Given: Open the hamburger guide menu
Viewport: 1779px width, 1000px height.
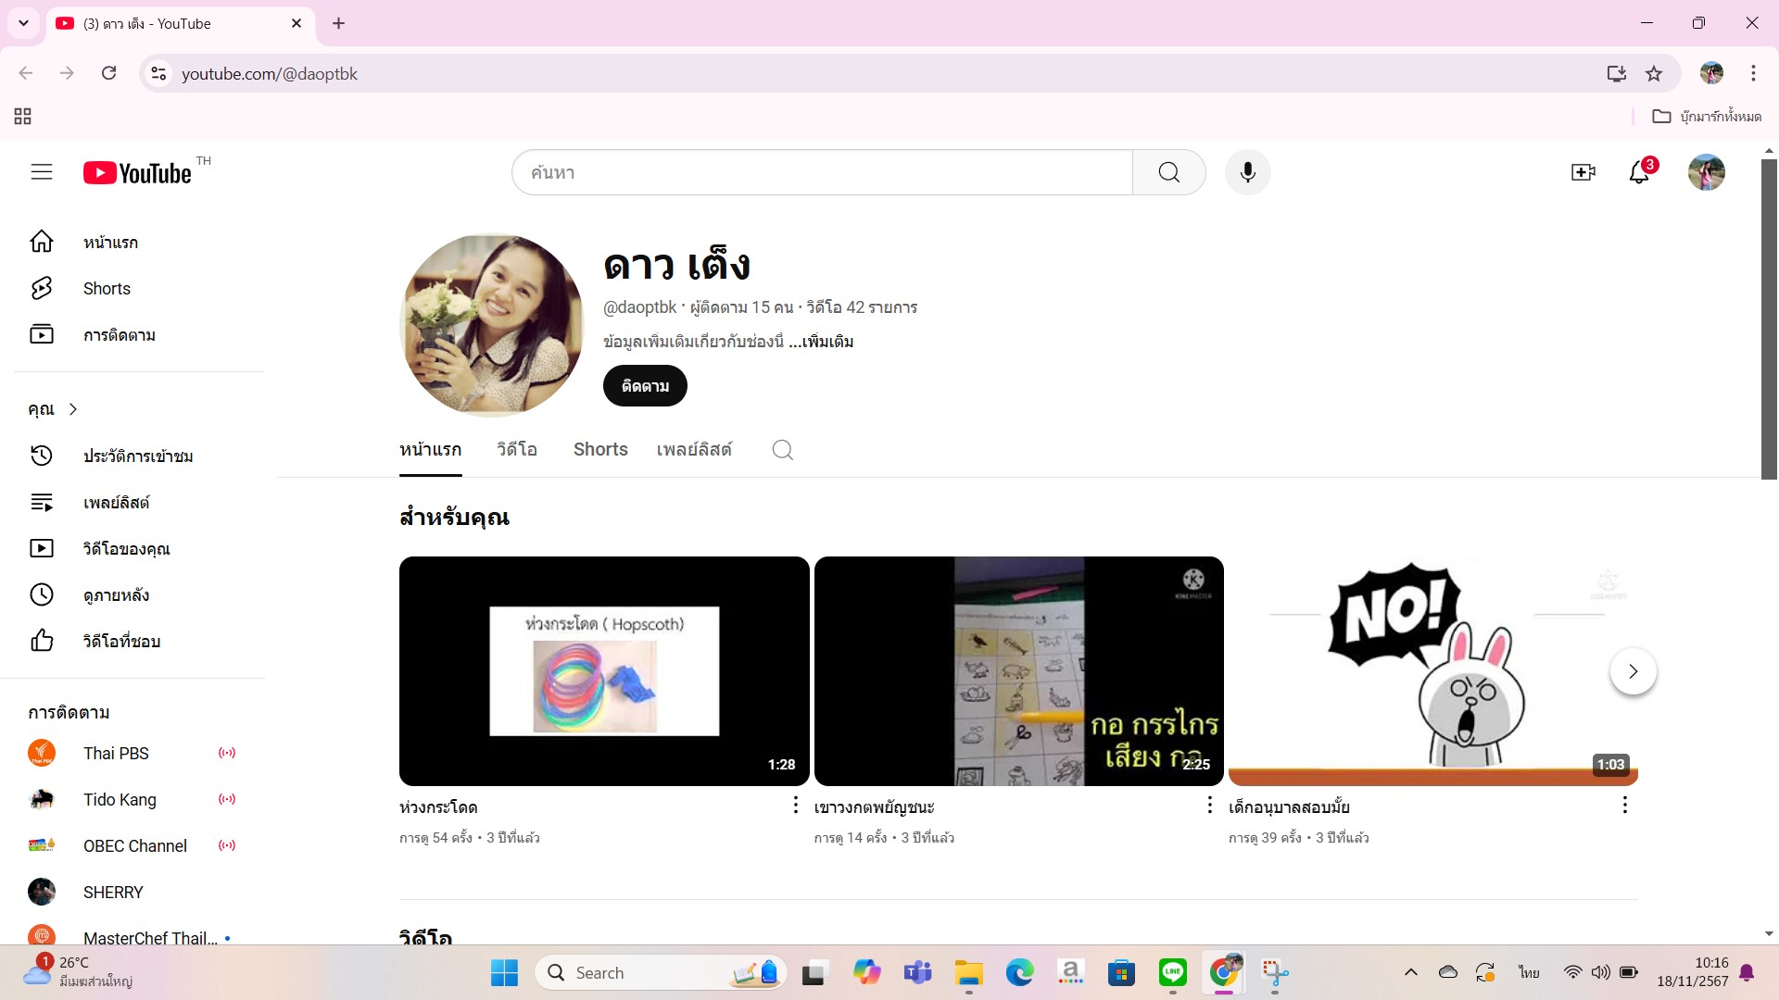Looking at the screenshot, I should [42, 172].
